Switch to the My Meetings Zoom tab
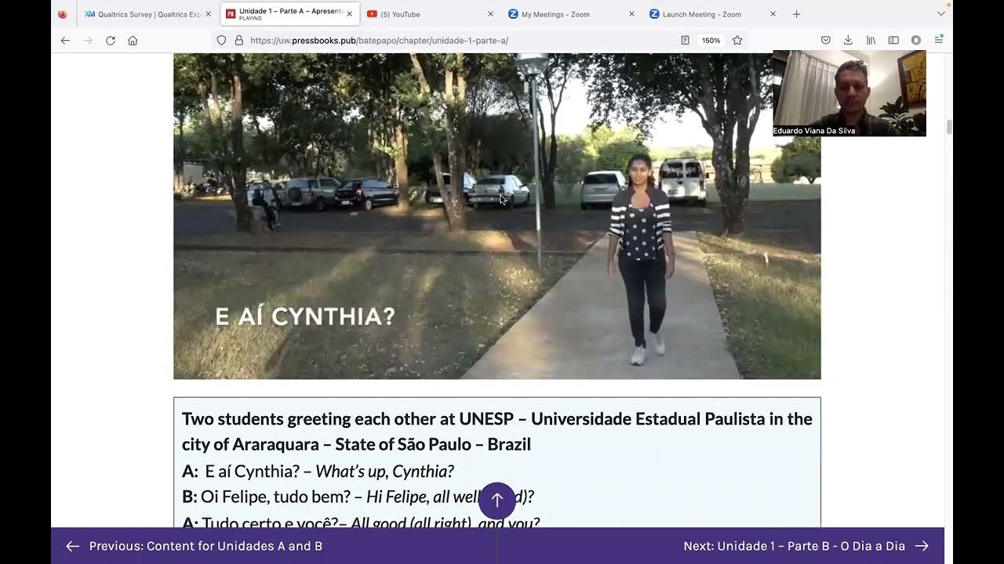Viewport: 1004px width, 564px height. click(x=572, y=14)
